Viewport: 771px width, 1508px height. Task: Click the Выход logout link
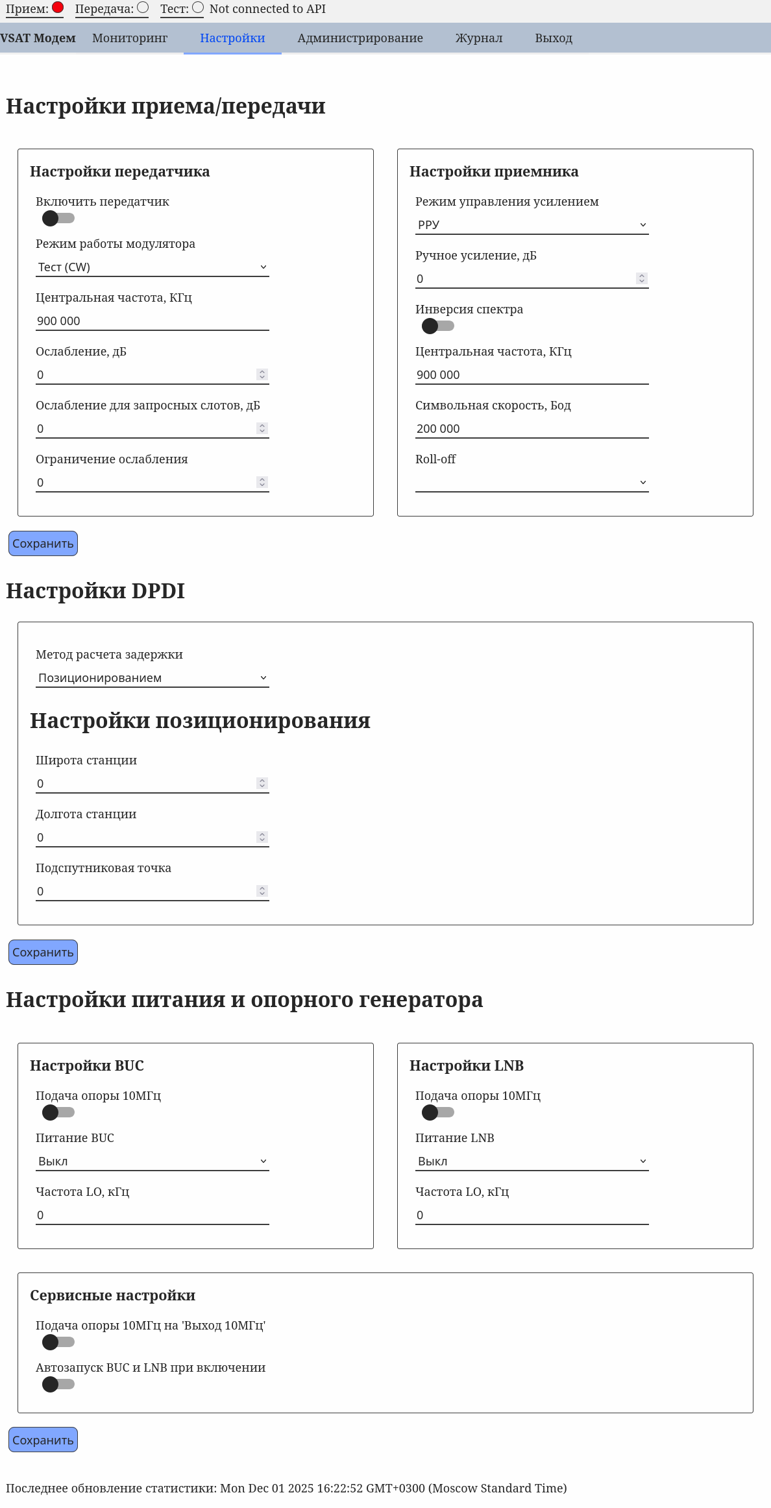pyautogui.click(x=554, y=38)
